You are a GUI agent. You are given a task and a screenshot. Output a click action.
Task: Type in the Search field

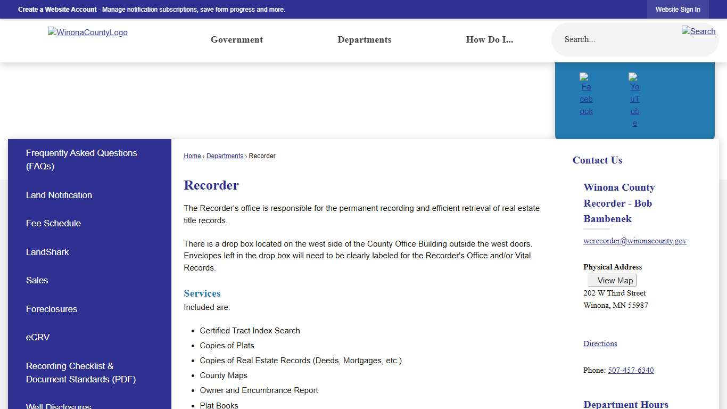[617, 40]
